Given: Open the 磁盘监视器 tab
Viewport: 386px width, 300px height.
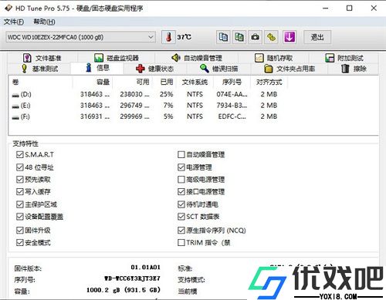Looking at the screenshot, I should point(117,58).
